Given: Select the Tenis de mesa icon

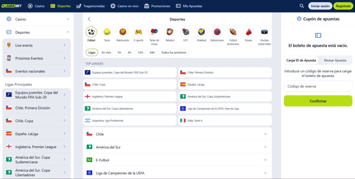Looking at the screenshot, I should pyautogui.click(x=154, y=32).
